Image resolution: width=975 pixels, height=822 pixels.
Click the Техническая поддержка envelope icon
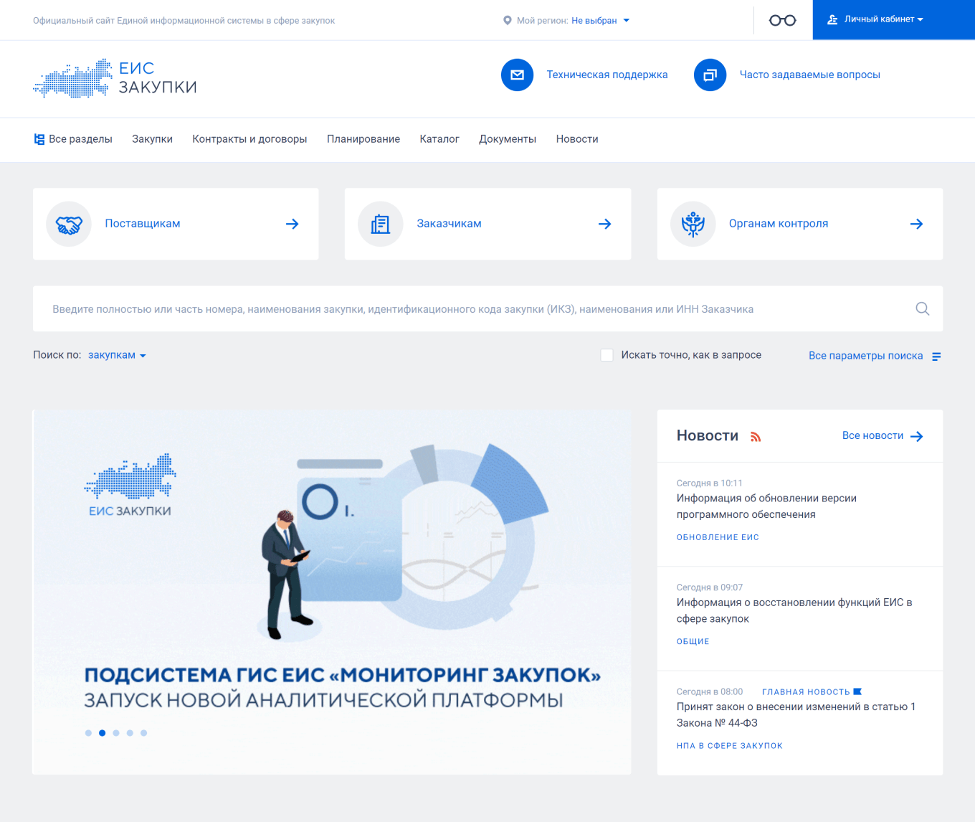517,75
